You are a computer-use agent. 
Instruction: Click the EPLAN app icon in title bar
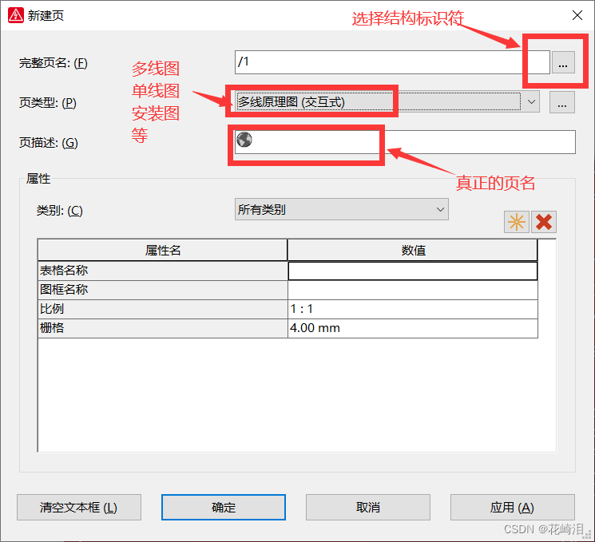[15, 15]
